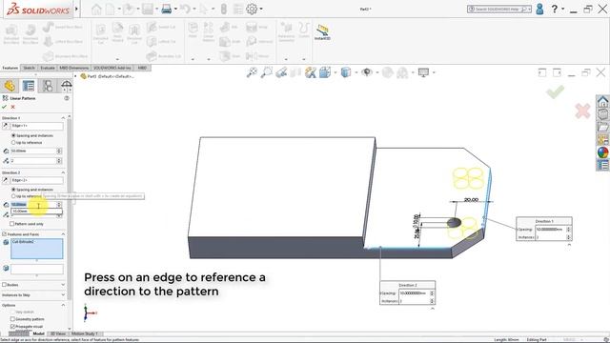
Task: Tick the Bodies checkbox
Action: click(x=4, y=285)
